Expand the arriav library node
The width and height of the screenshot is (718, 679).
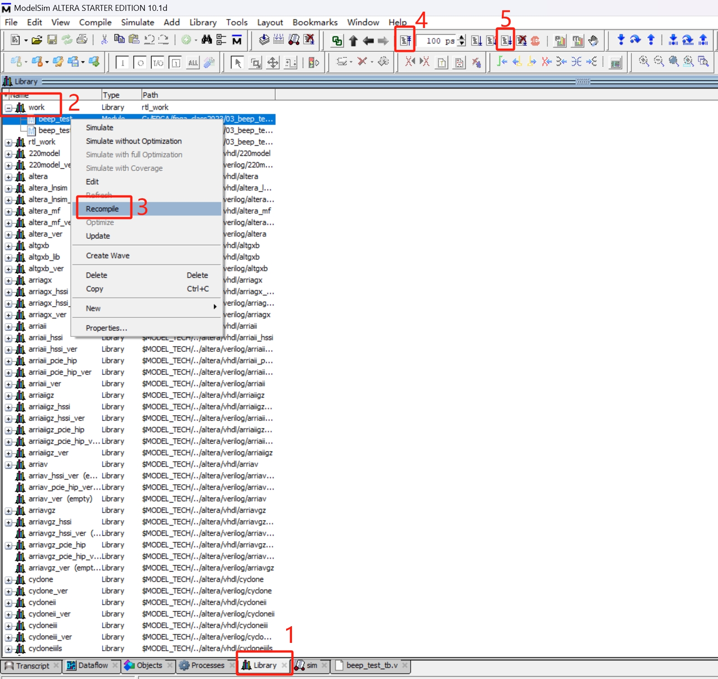click(8, 465)
